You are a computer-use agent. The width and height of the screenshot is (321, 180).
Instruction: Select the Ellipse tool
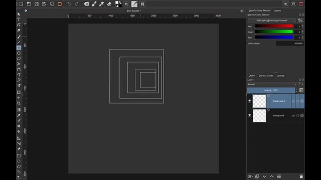point(19,53)
